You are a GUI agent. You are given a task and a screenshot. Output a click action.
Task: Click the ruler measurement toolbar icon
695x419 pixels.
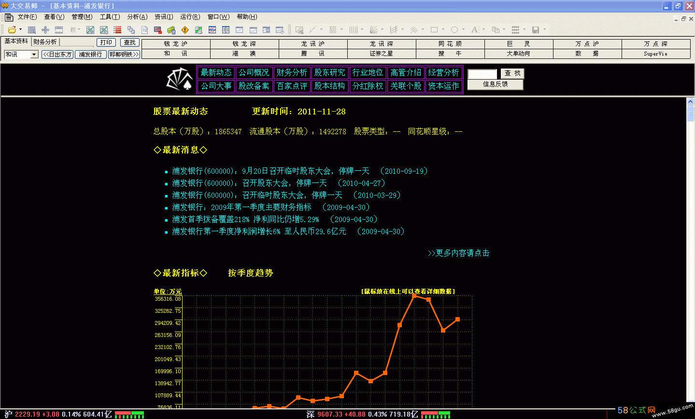click(x=59, y=30)
